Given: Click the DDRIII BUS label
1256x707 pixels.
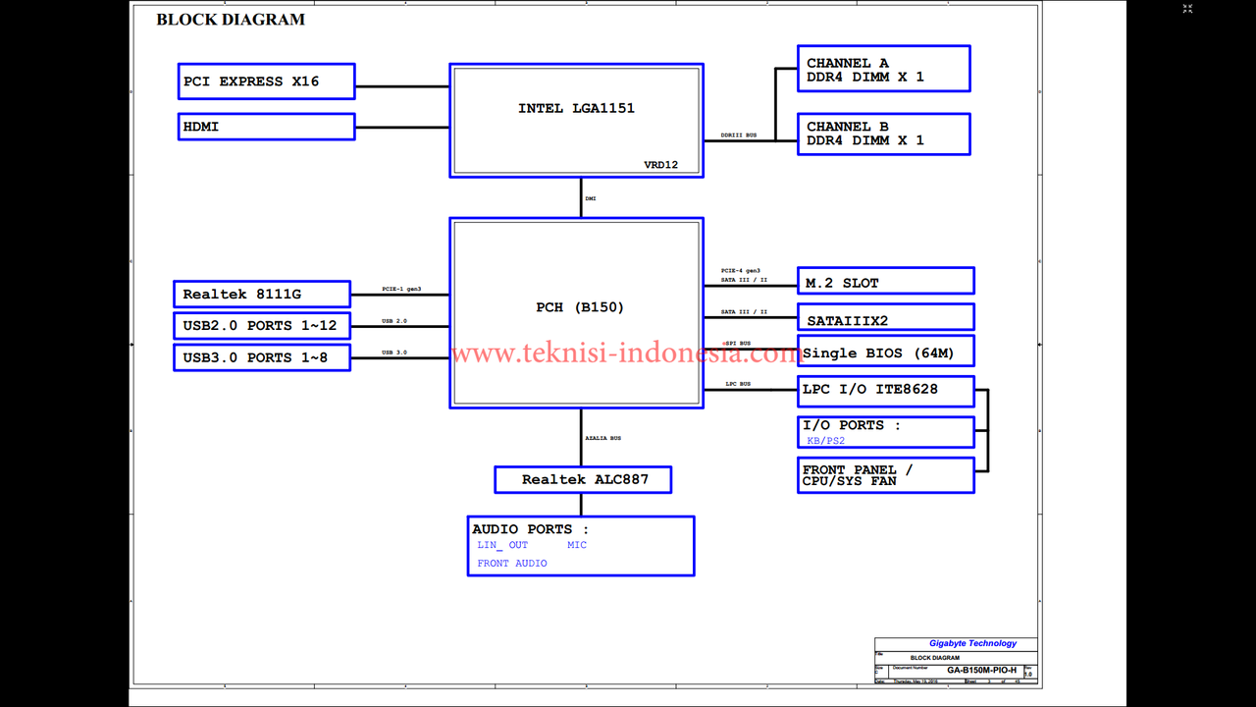Looking at the screenshot, I should [x=739, y=136].
